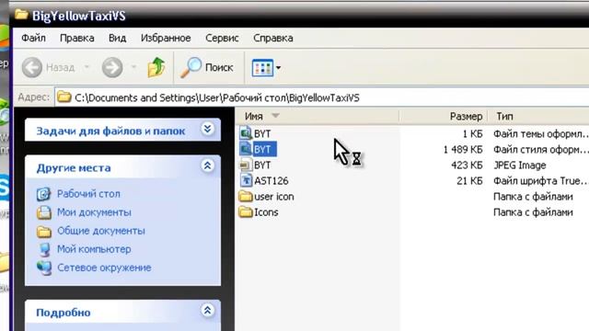Open the Мой компьютер link
Screen dimensions: 589x331
[94, 249]
